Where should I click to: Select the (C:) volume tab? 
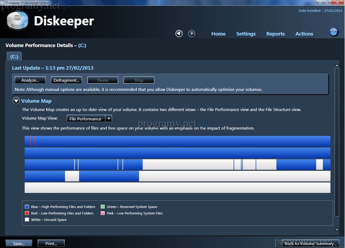point(14,57)
